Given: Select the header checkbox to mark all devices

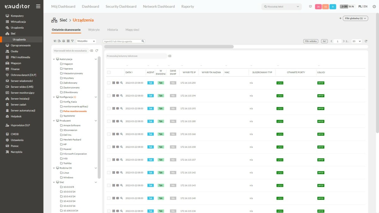Looking at the screenshot, I should (109, 72).
